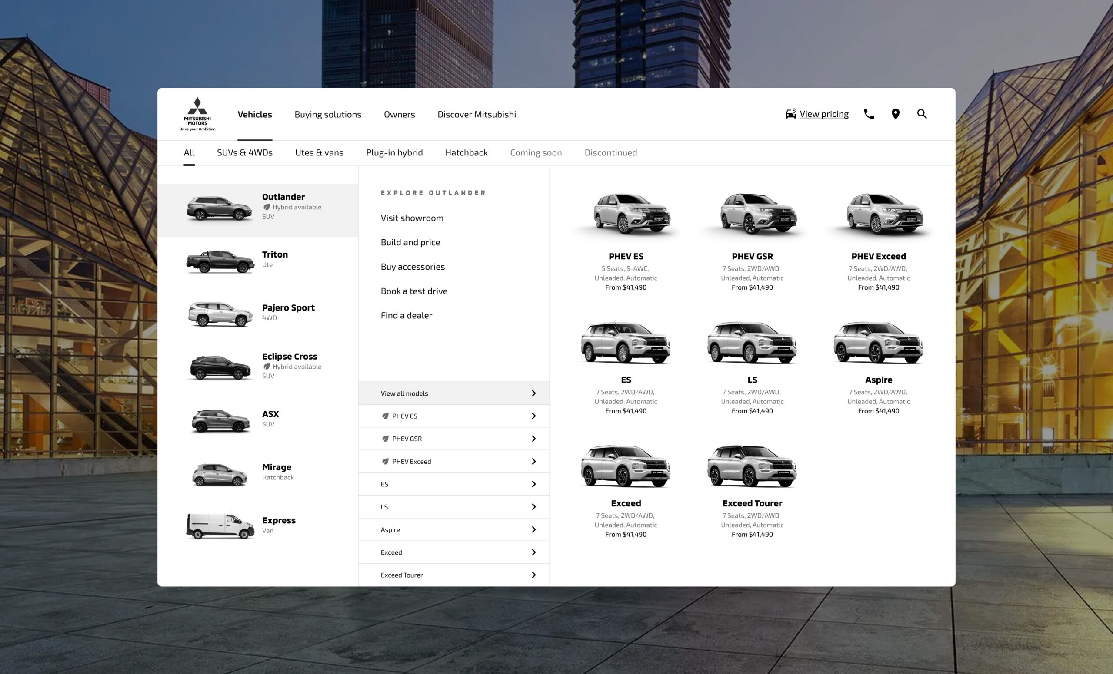Click PHEV GSR card title
1113x674 pixels.
click(x=752, y=256)
